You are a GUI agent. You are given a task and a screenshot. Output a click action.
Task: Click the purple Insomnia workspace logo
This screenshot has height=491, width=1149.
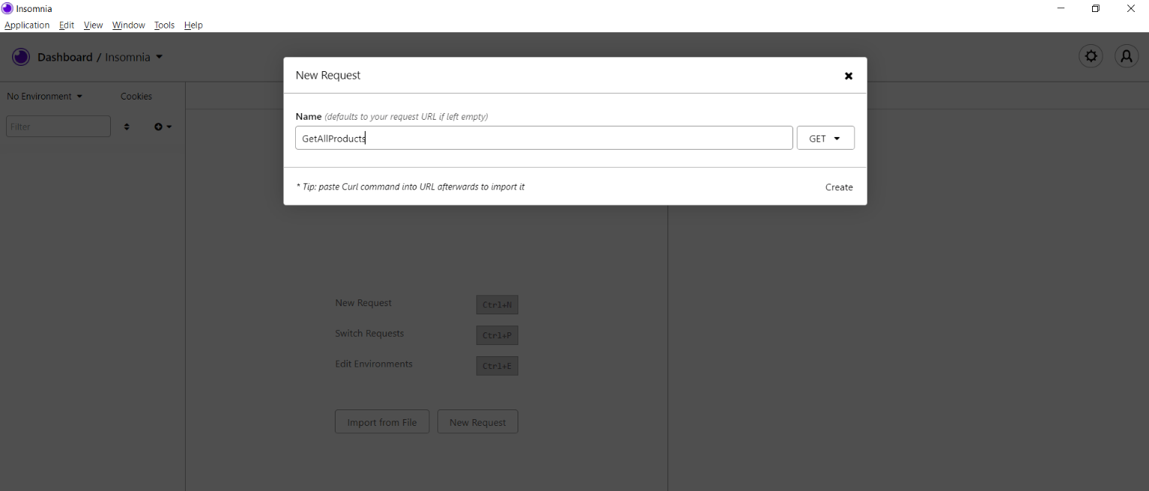pyautogui.click(x=21, y=56)
